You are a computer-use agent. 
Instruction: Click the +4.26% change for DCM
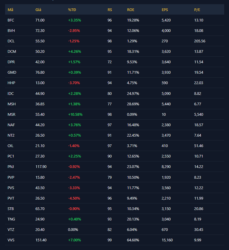coord(74,52)
